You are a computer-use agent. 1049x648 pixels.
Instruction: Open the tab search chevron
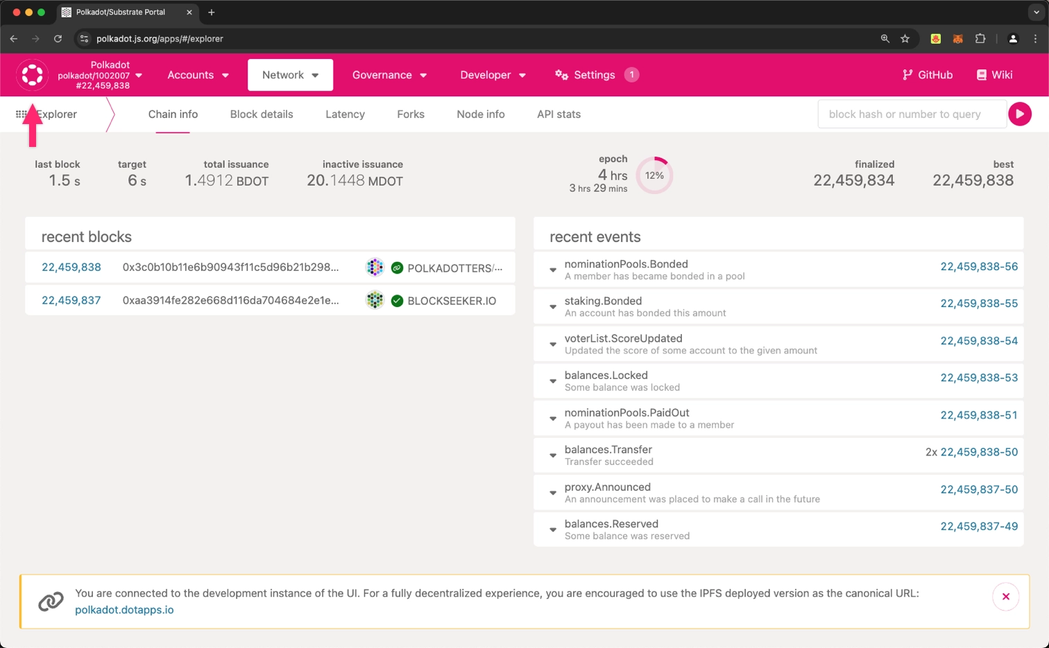point(1036,12)
